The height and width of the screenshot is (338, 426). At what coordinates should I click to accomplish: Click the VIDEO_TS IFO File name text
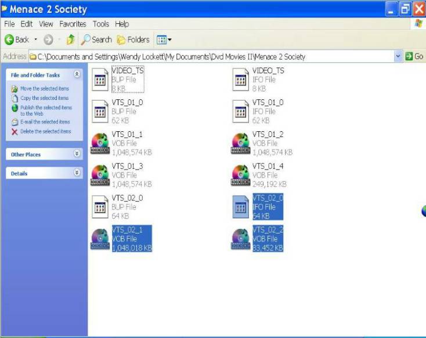[268, 71]
